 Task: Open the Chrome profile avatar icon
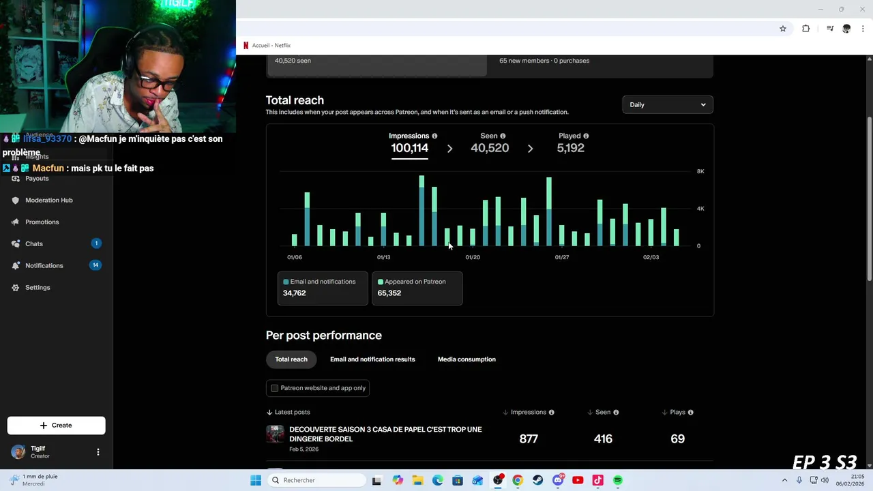coord(846,29)
